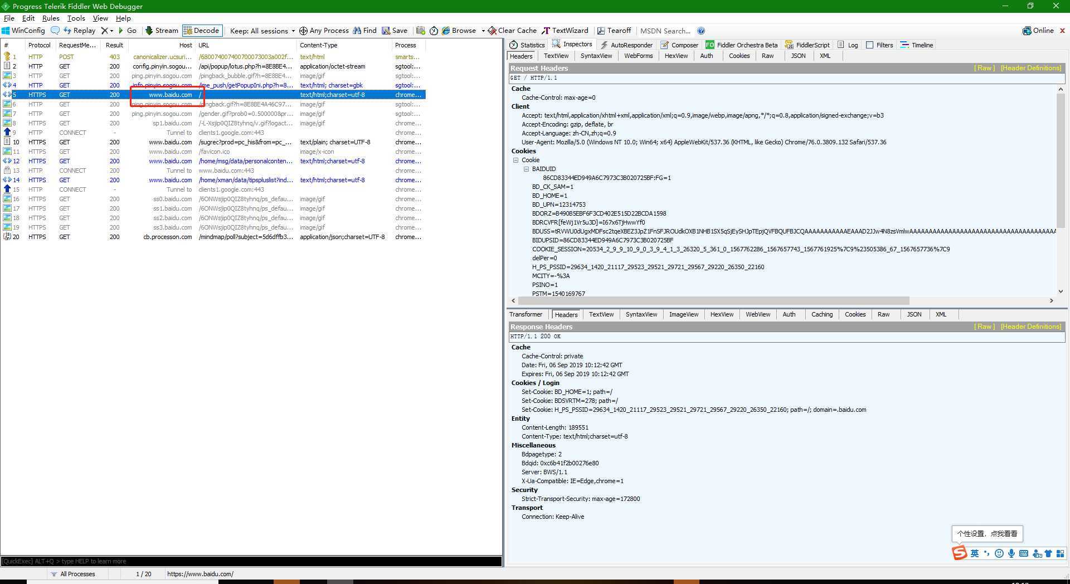Sort sessions by Content-Type column
The height and width of the screenshot is (584, 1070).
[344, 45]
